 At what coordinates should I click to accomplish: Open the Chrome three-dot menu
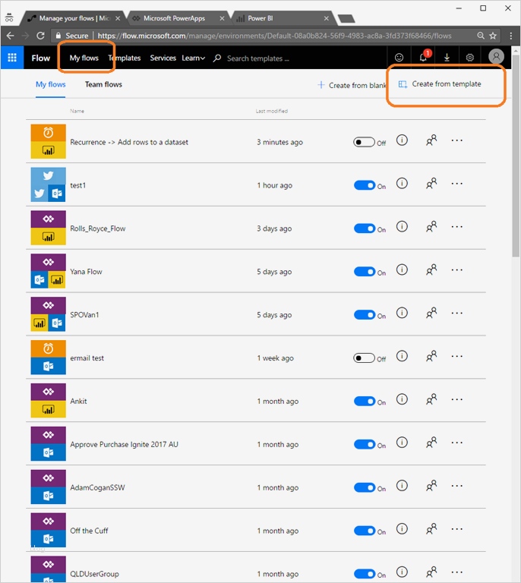(511, 36)
